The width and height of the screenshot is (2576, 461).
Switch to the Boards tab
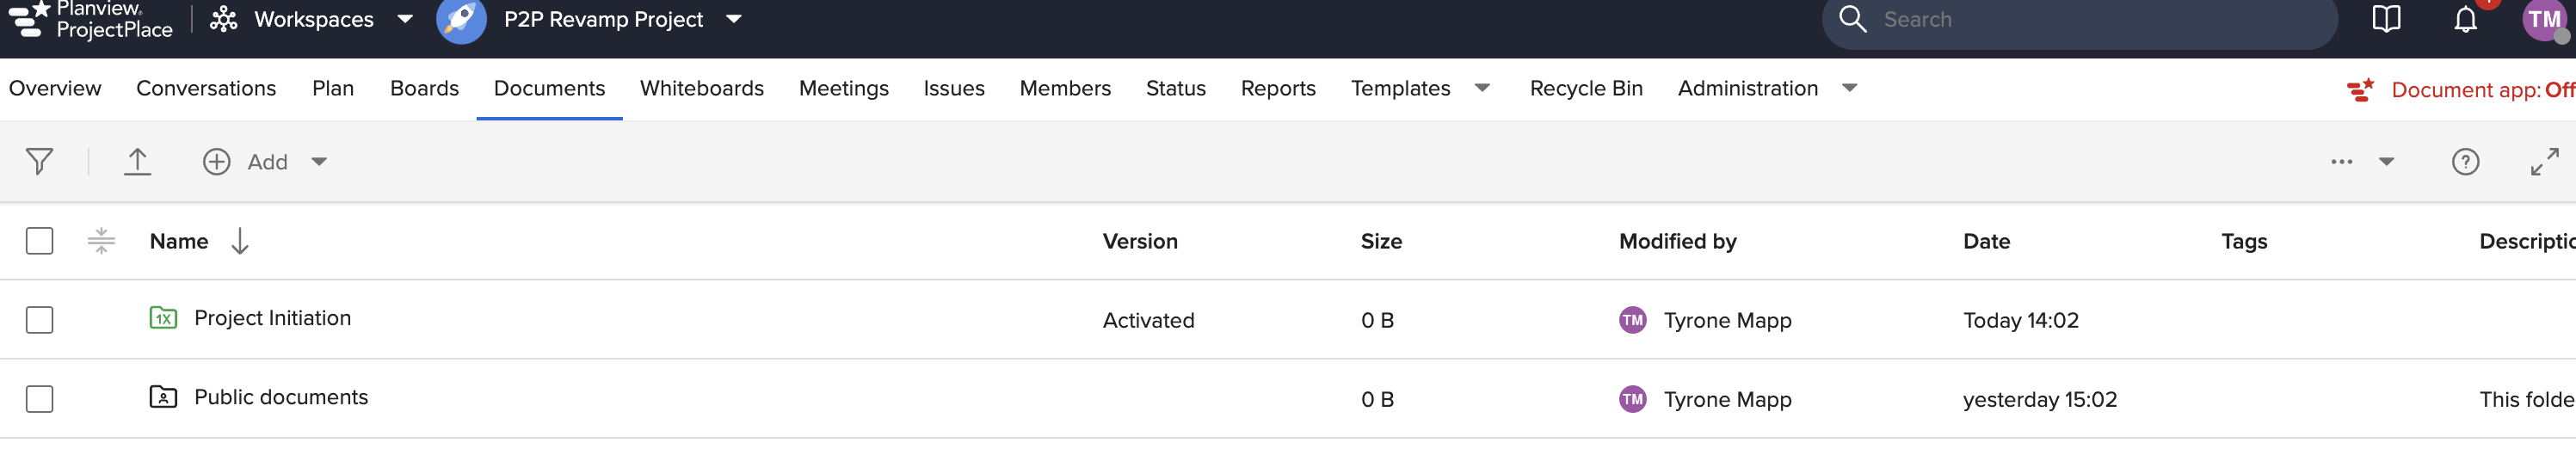[424, 89]
